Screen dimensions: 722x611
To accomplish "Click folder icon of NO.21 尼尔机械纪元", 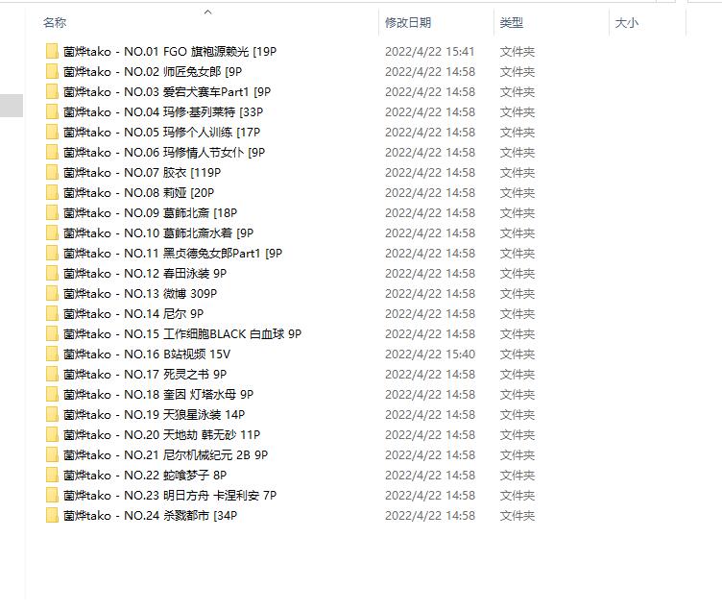I will click(52, 454).
